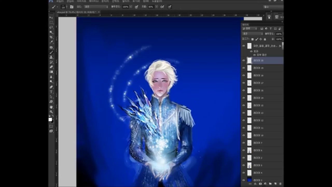Click the delete layer trash icon
Screen dimensions: 332x187
tap(280, 184)
